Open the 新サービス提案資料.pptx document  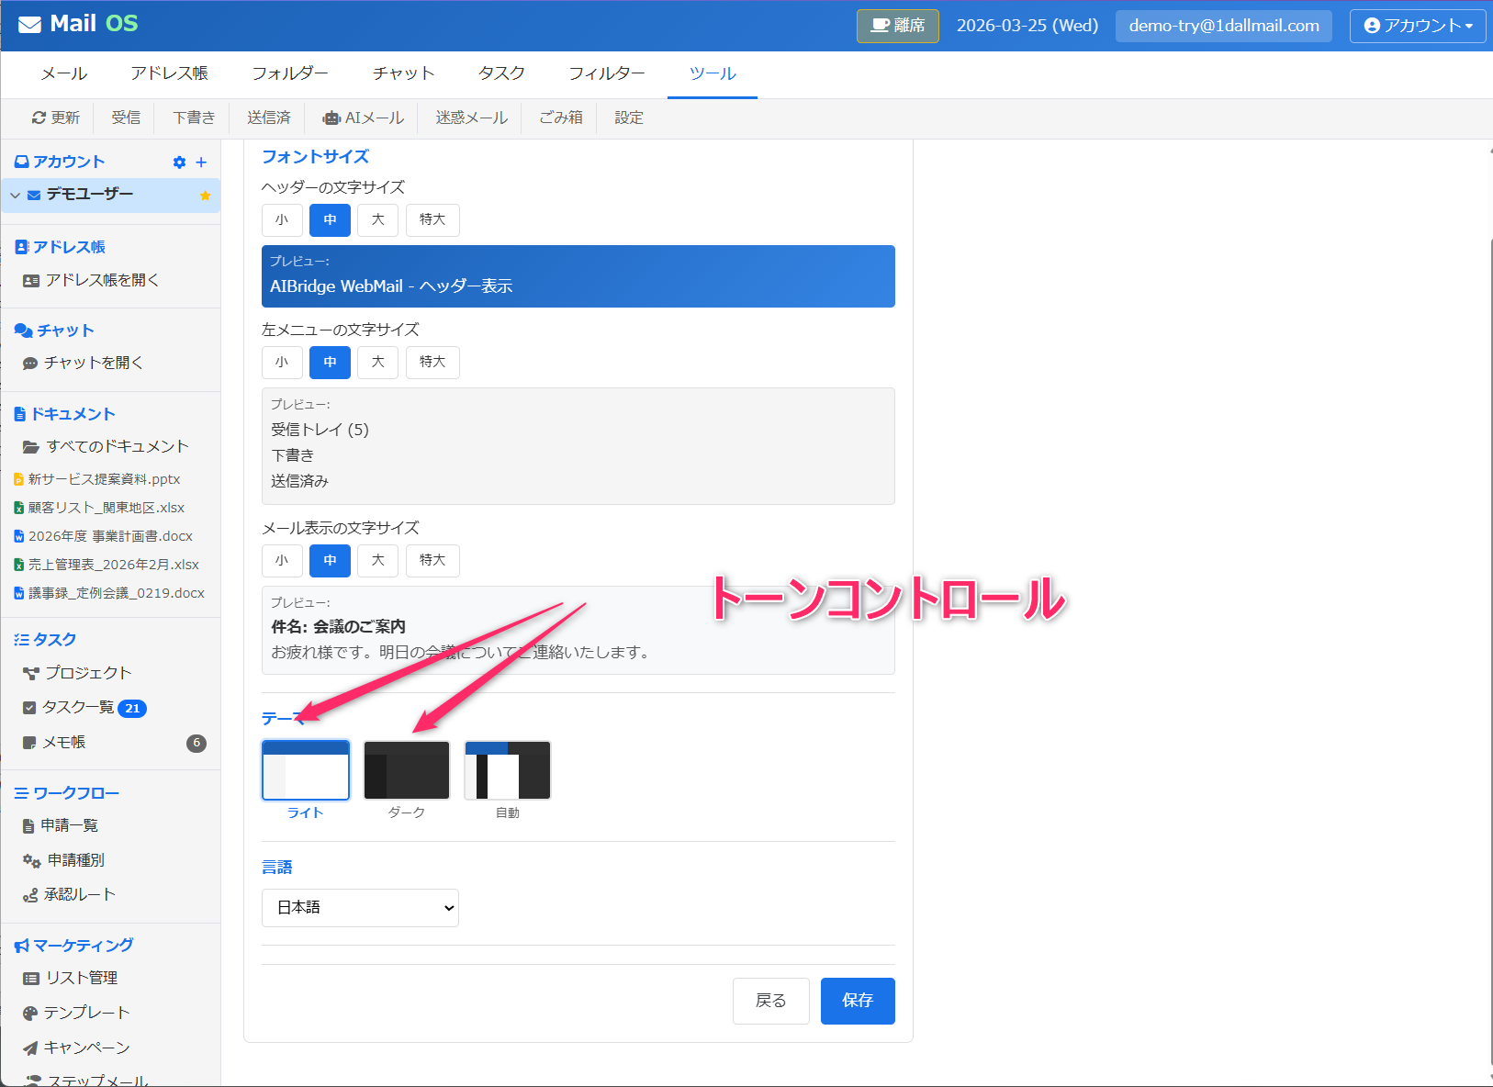[104, 479]
